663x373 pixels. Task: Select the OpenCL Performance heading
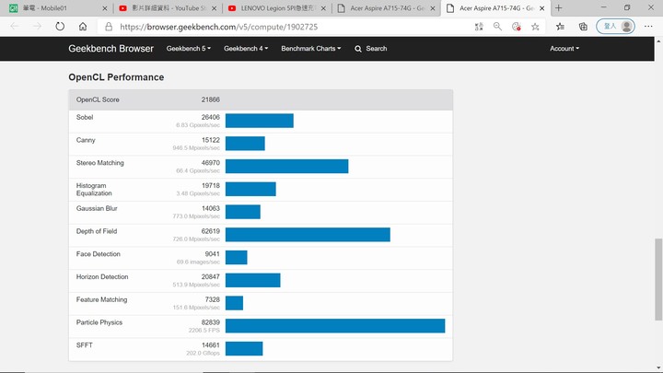coord(116,77)
